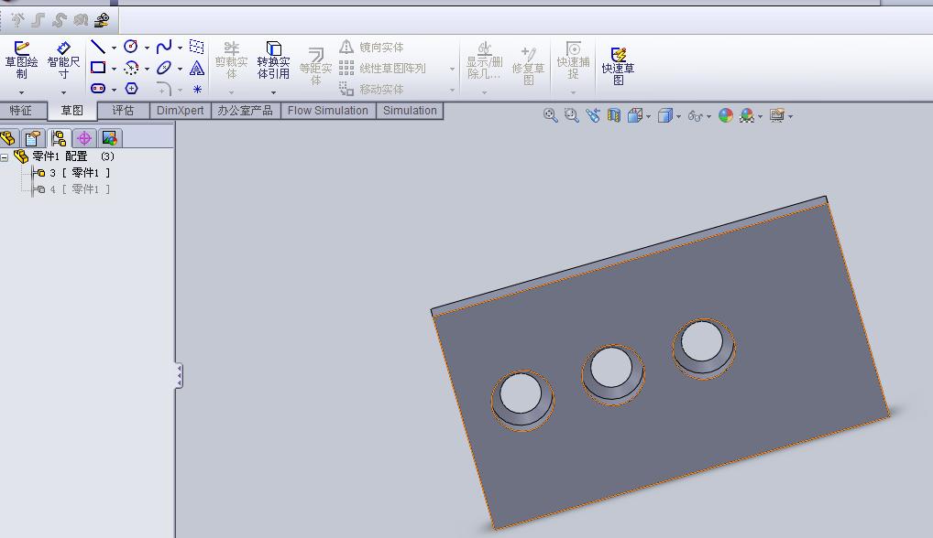Switch to the DimXpert tab
The image size is (933, 538).
click(180, 111)
